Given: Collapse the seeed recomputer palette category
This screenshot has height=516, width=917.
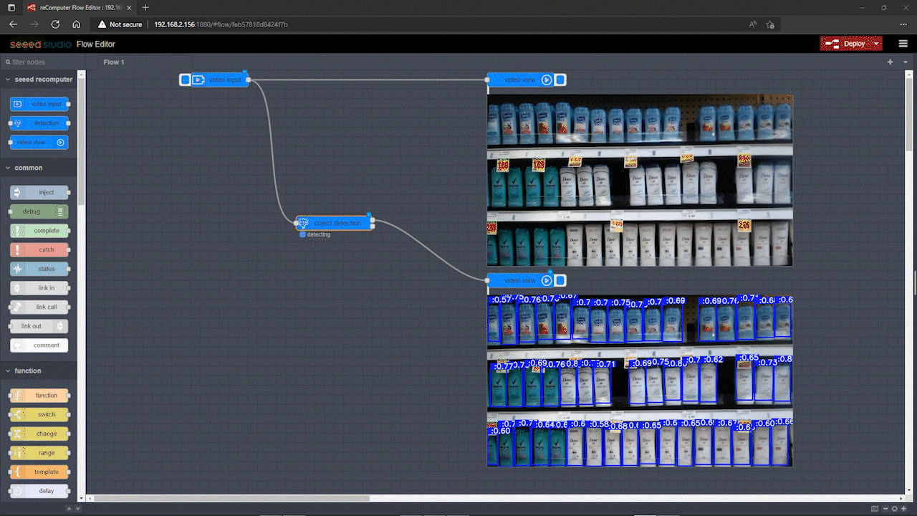Looking at the screenshot, I should coord(8,80).
